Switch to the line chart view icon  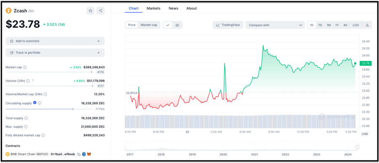pyautogui.click(x=168, y=25)
